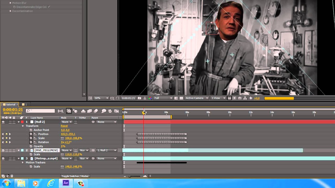Hide the MVI_7012.MOV layer eye
This screenshot has height=188, width=335.
click(3, 150)
